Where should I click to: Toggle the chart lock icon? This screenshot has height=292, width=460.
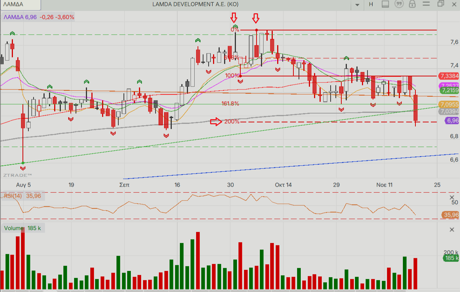(x=412, y=4)
